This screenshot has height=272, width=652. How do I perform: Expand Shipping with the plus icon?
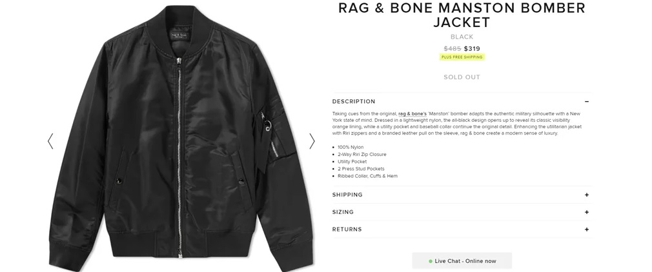tap(587, 195)
